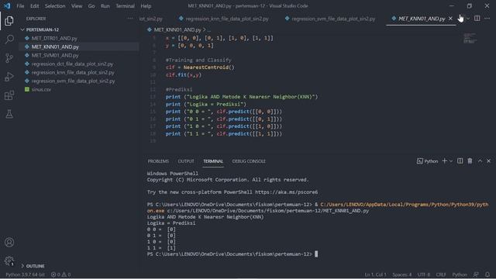Screen dimensions: 496x279
Task: Open regression_knn_file_data_plot_sin2.py in explorer
Action: (73, 72)
